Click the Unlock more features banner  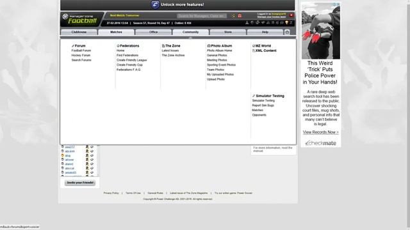pyautogui.click(x=177, y=4)
